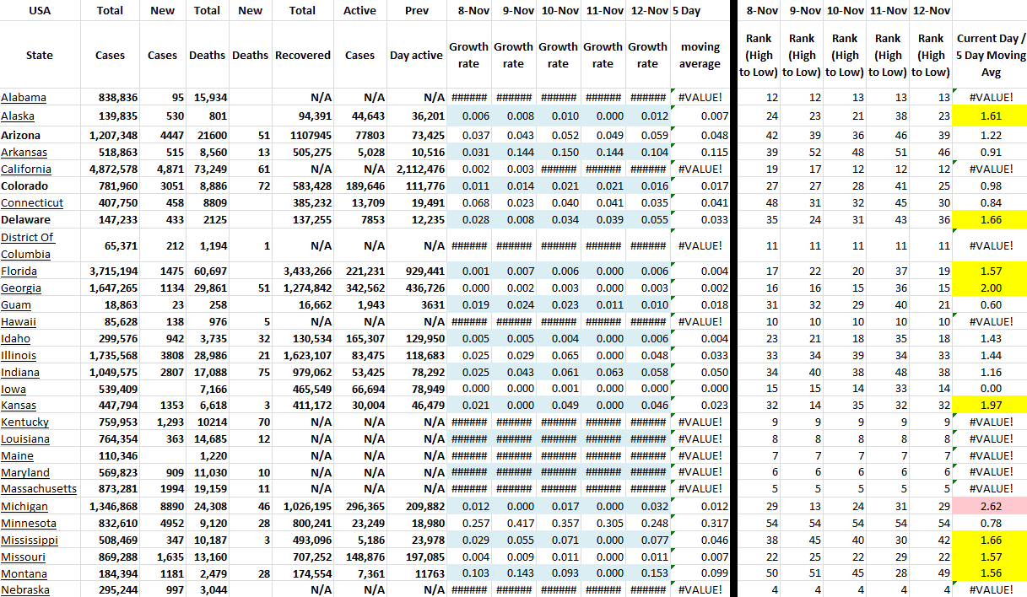
Task: Click the Michigan link
Action: click(24, 507)
